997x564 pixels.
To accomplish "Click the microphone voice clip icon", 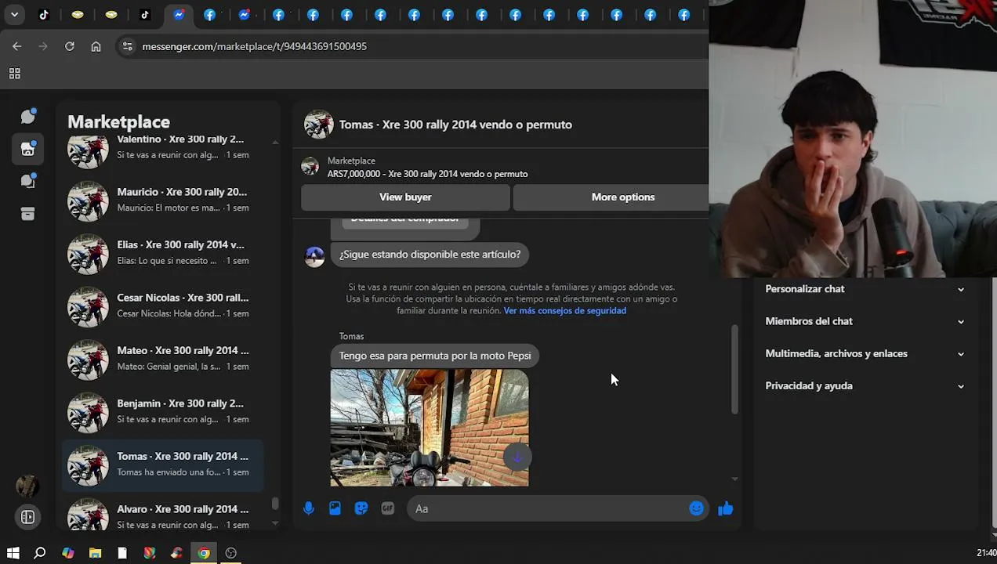I will pyautogui.click(x=309, y=508).
